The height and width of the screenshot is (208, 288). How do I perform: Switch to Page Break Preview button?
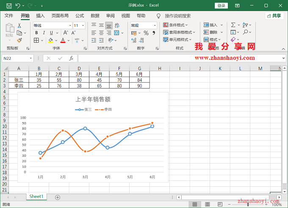point(220,204)
